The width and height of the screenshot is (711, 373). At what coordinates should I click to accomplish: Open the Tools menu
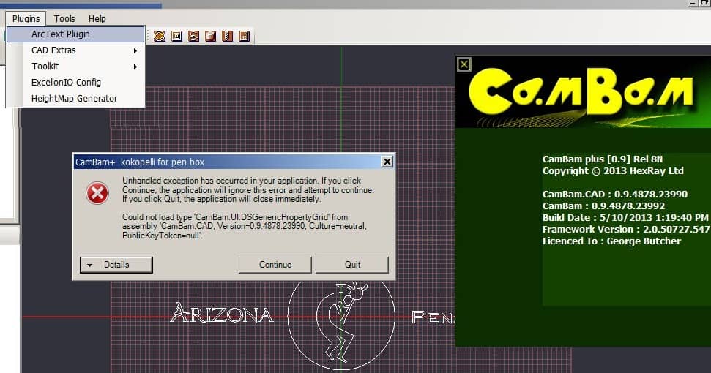[64, 18]
